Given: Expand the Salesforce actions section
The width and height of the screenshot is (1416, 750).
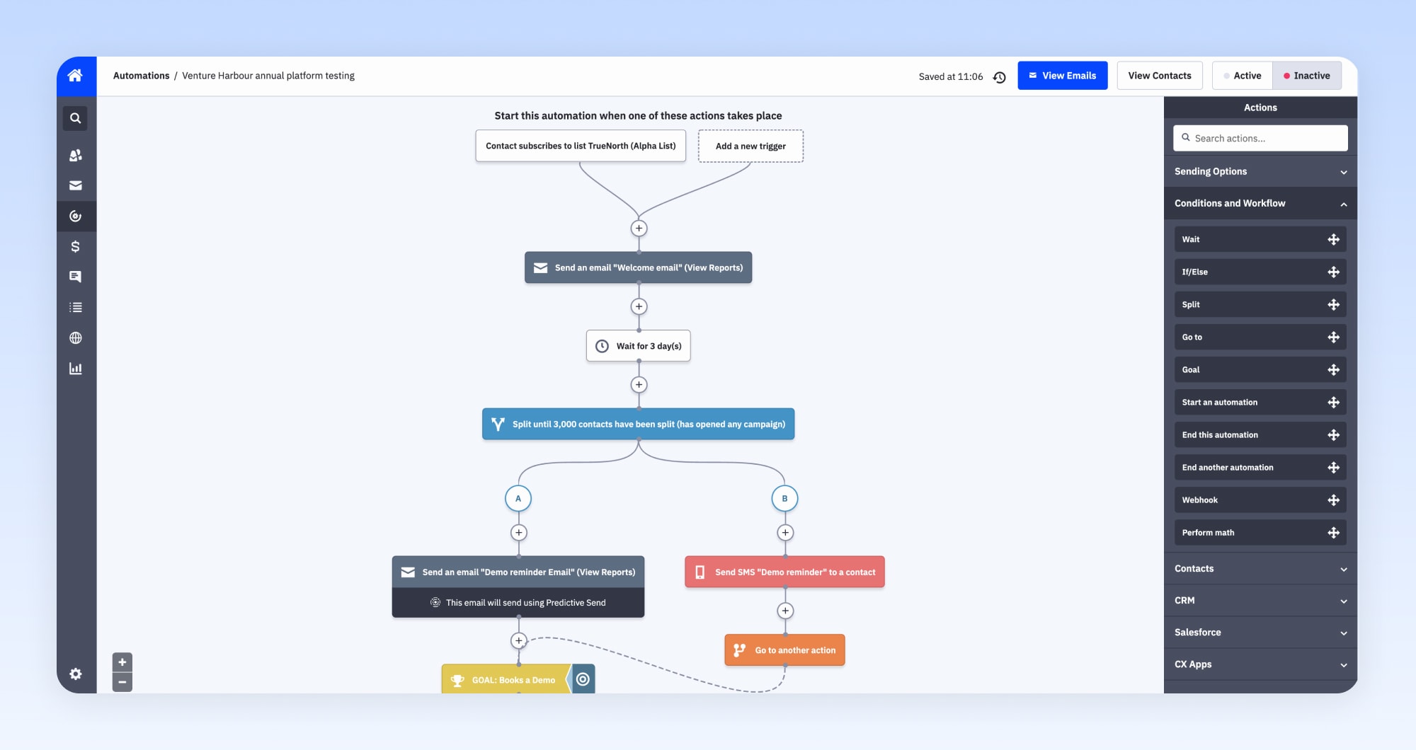Looking at the screenshot, I should pyautogui.click(x=1260, y=632).
